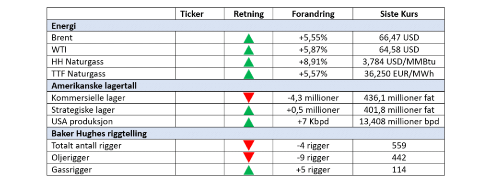
Task: Click the green arrow in HH Naturgass row
Action: 249,62
